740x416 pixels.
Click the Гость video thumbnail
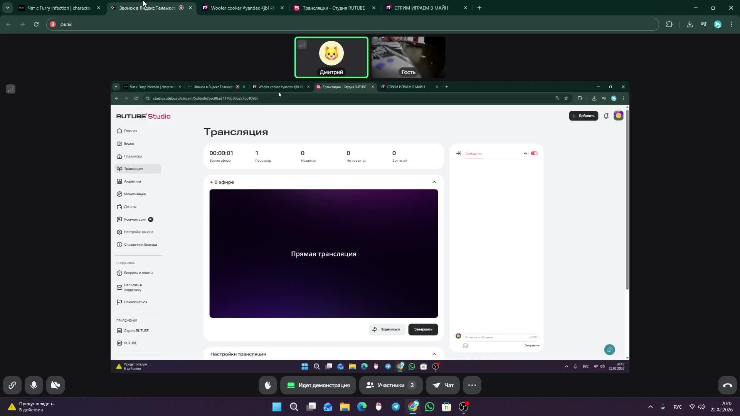click(408, 57)
